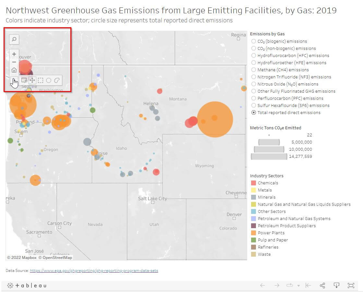Click the Emissions by Gas heading
This screenshot has height=292, width=363.
click(x=267, y=34)
